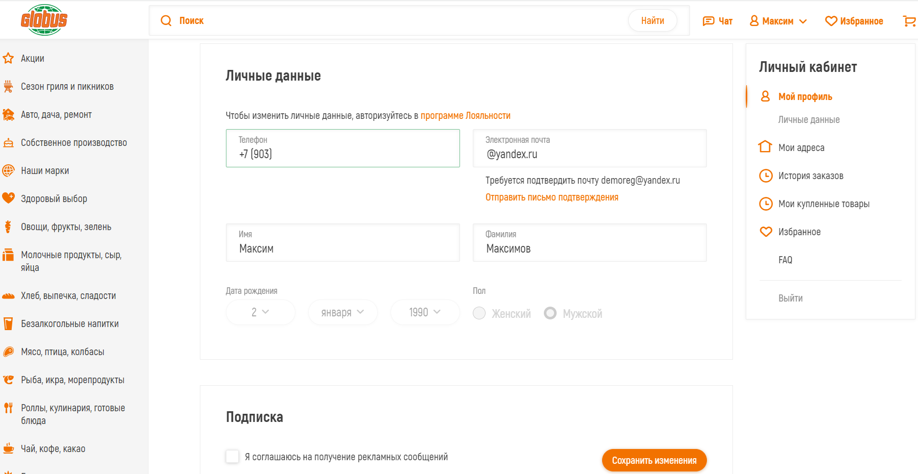This screenshot has height=474, width=918.
Task: Click the clock icon for История заказов
Action: [x=766, y=176]
